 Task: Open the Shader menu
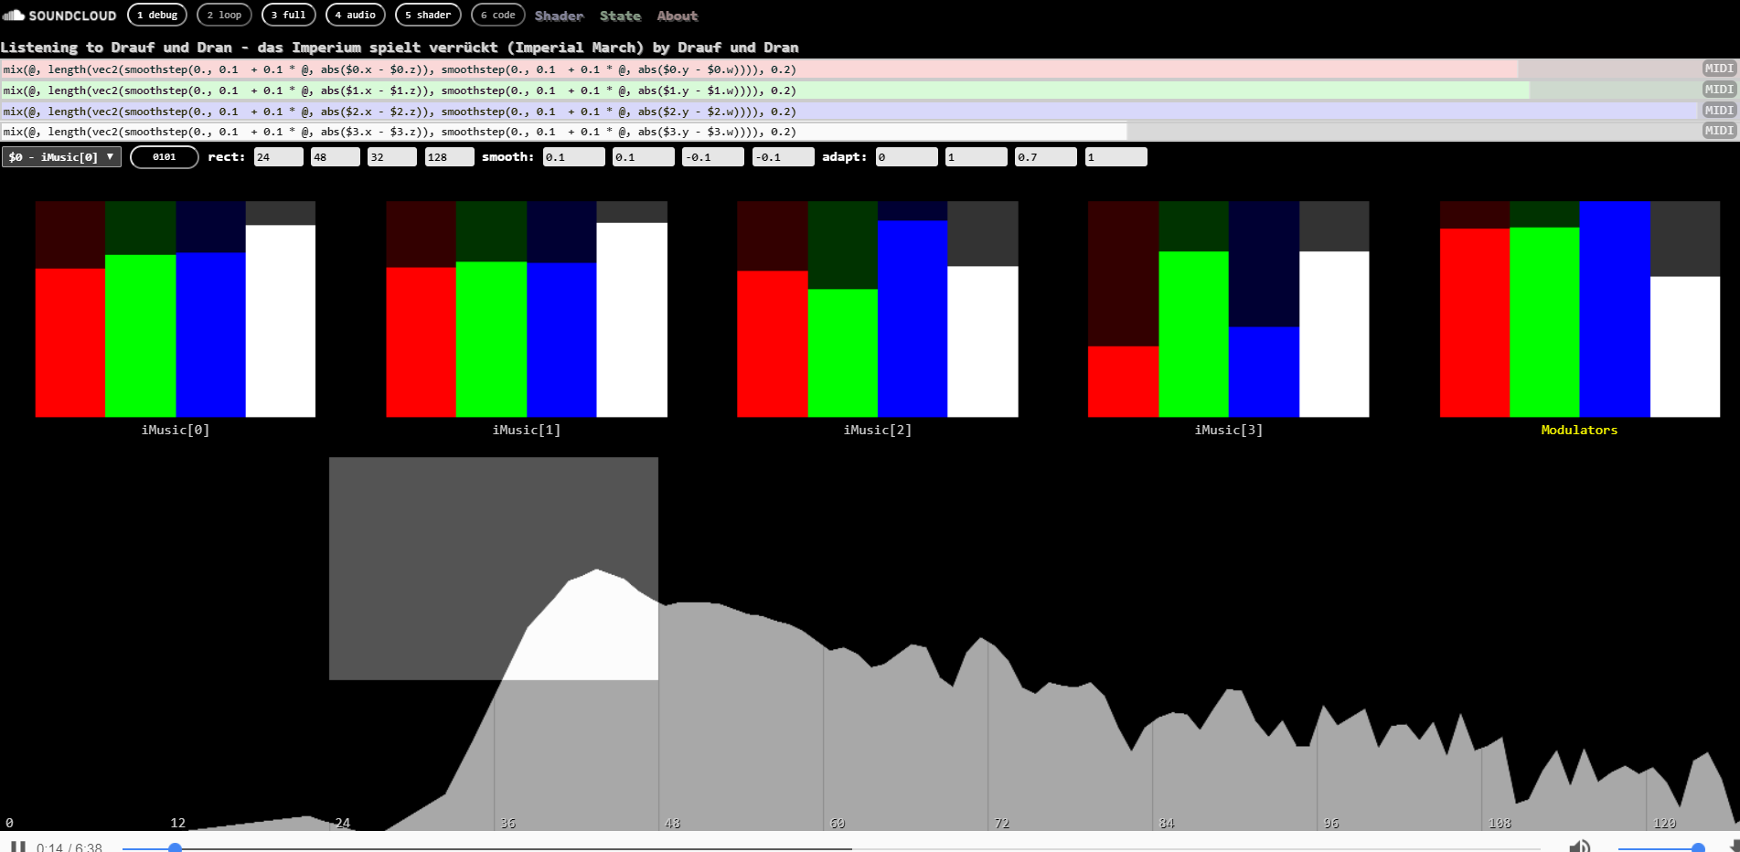click(559, 16)
